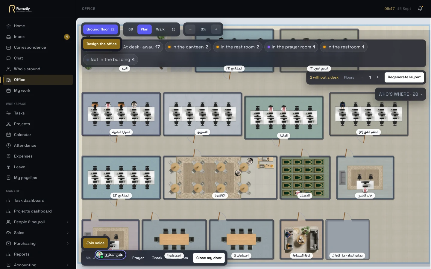Open the notifications bell icon
Viewport: 431px width, 269px height.
click(x=420, y=8)
